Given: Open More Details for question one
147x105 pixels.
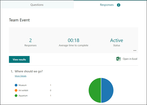Looking at the screenshot, I should (21, 76).
